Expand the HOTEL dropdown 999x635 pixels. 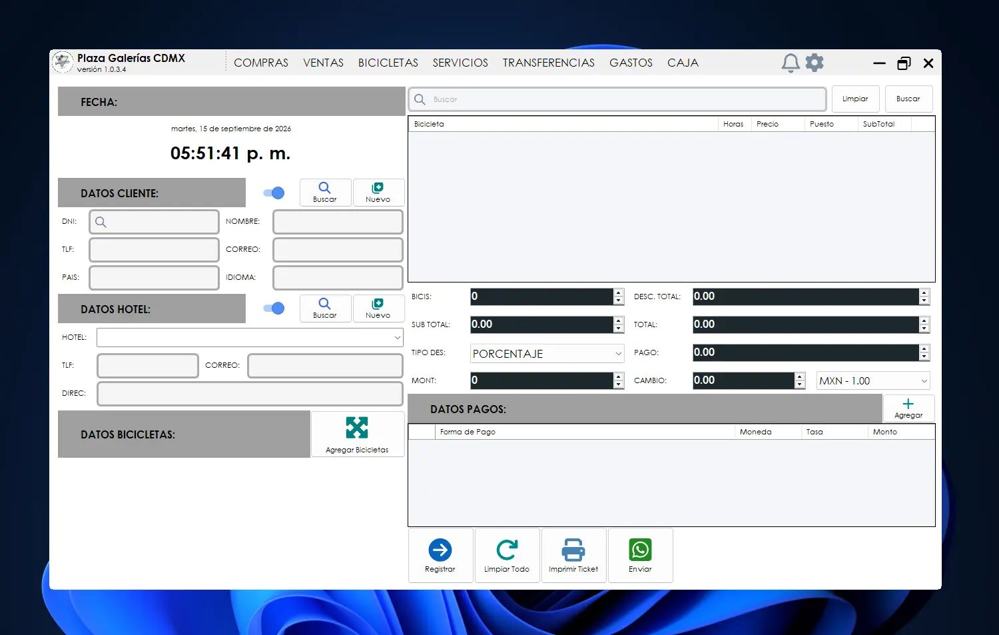(x=398, y=338)
